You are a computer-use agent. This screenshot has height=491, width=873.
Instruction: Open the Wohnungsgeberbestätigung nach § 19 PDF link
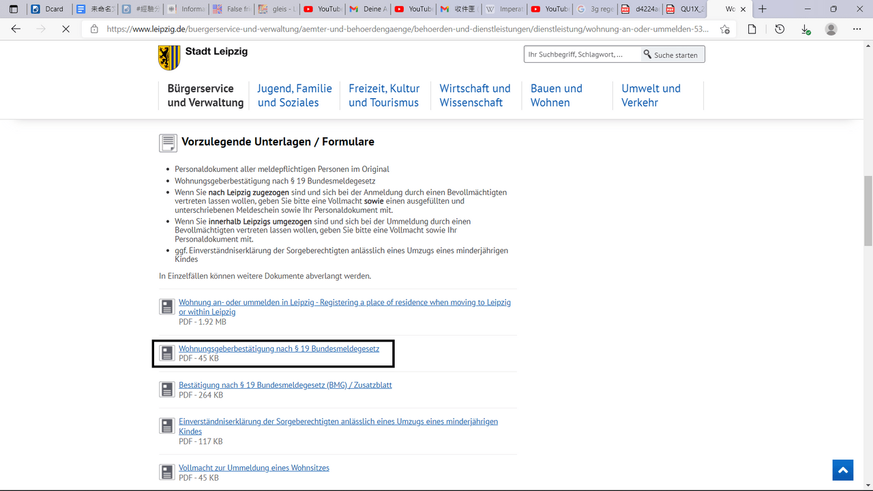click(x=278, y=348)
